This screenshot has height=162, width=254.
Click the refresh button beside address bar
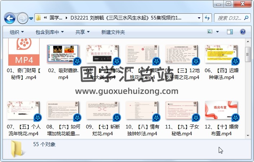click(207, 18)
